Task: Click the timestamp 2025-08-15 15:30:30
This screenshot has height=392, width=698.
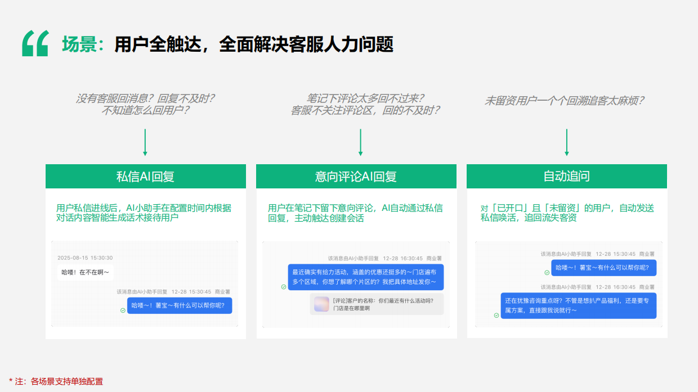Action: click(85, 258)
